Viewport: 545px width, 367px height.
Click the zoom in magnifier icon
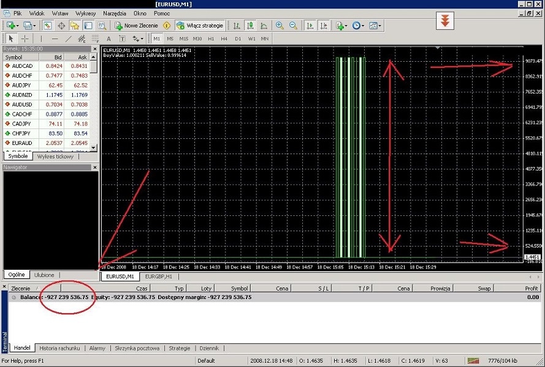[x=280, y=26]
